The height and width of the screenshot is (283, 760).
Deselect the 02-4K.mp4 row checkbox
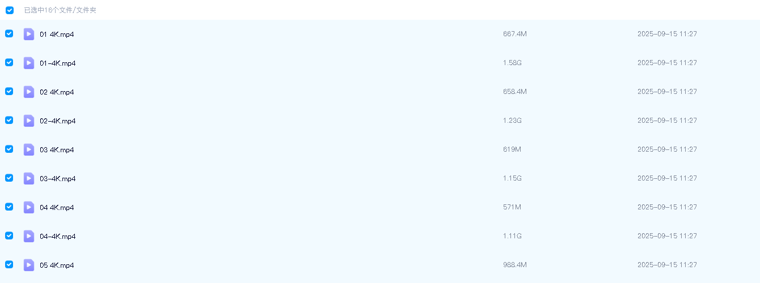click(9, 120)
